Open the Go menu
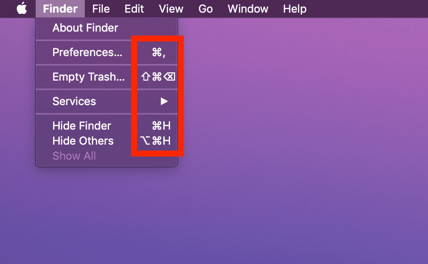The width and height of the screenshot is (428, 264). click(x=205, y=9)
